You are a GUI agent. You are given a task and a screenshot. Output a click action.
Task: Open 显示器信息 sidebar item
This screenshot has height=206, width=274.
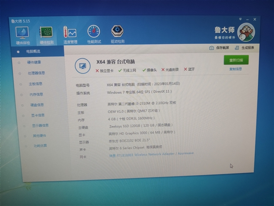40,125
